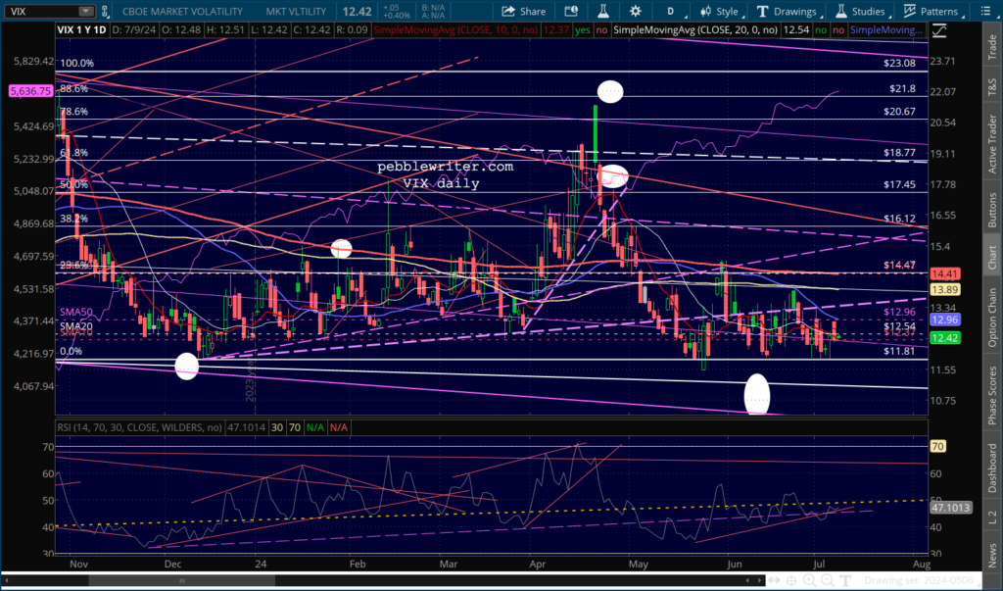1003x591 pixels.
Task: Open the Studies menu
Action: point(859,12)
